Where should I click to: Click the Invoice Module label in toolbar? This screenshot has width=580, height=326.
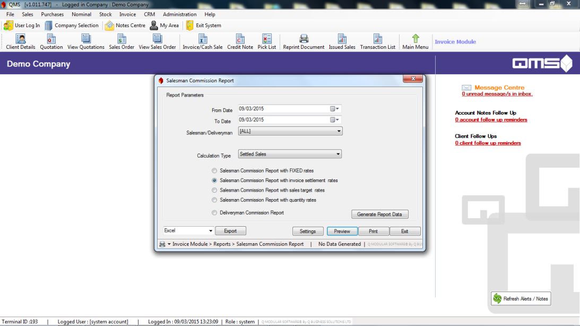(x=455, y=42)
